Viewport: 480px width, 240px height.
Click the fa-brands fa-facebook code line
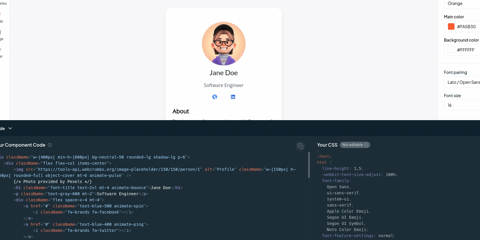click(x=83, y=212)
